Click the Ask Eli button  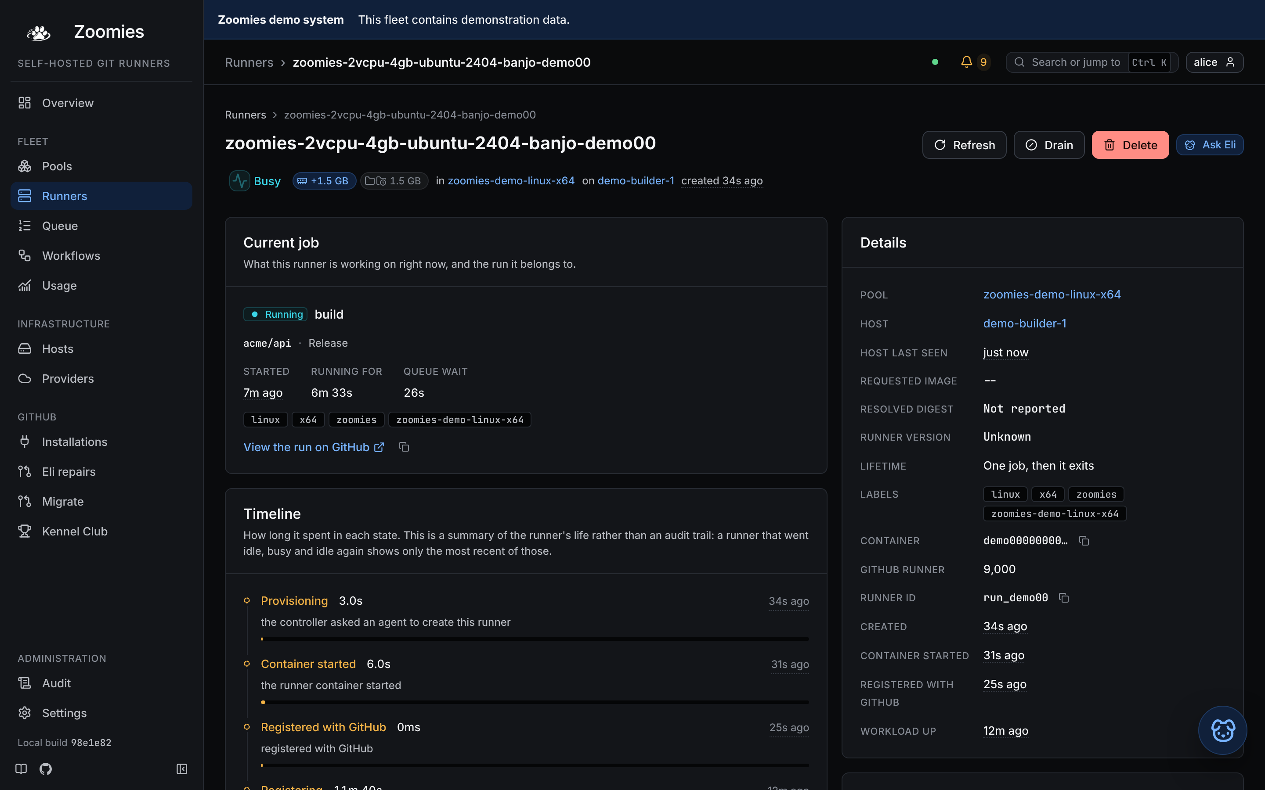[1210, 145]
